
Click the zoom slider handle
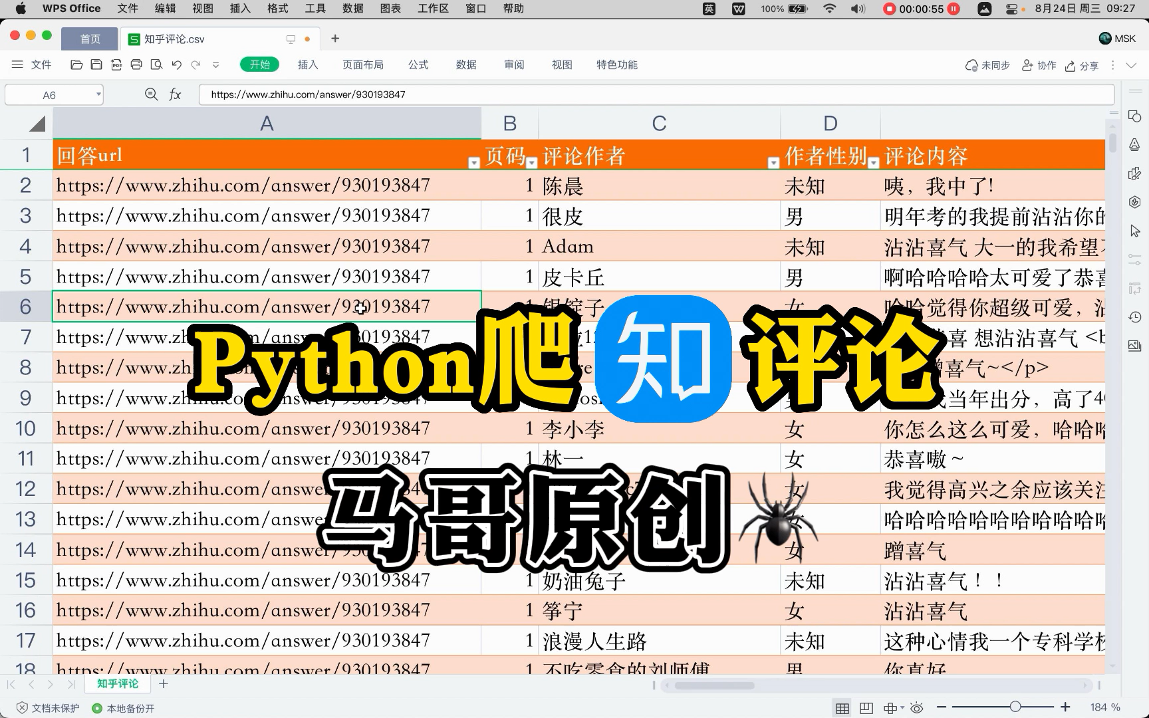pyautogui.click(x=1015, y=707)
